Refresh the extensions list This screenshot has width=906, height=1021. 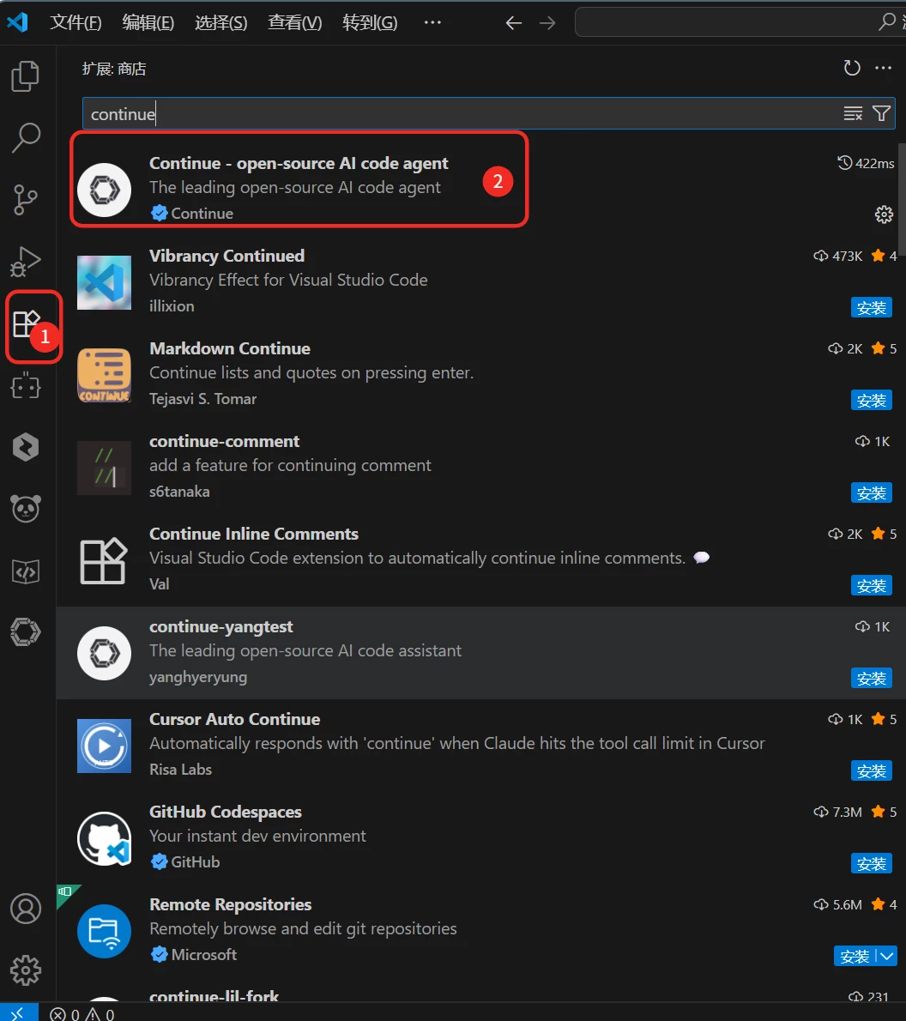[852, 69]
